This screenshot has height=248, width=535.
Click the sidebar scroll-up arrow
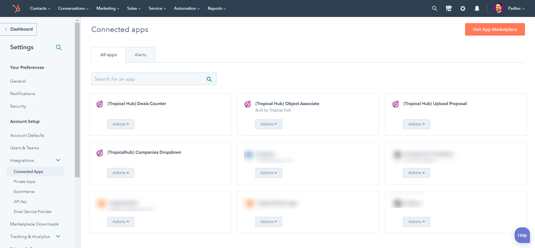(77, 20)
